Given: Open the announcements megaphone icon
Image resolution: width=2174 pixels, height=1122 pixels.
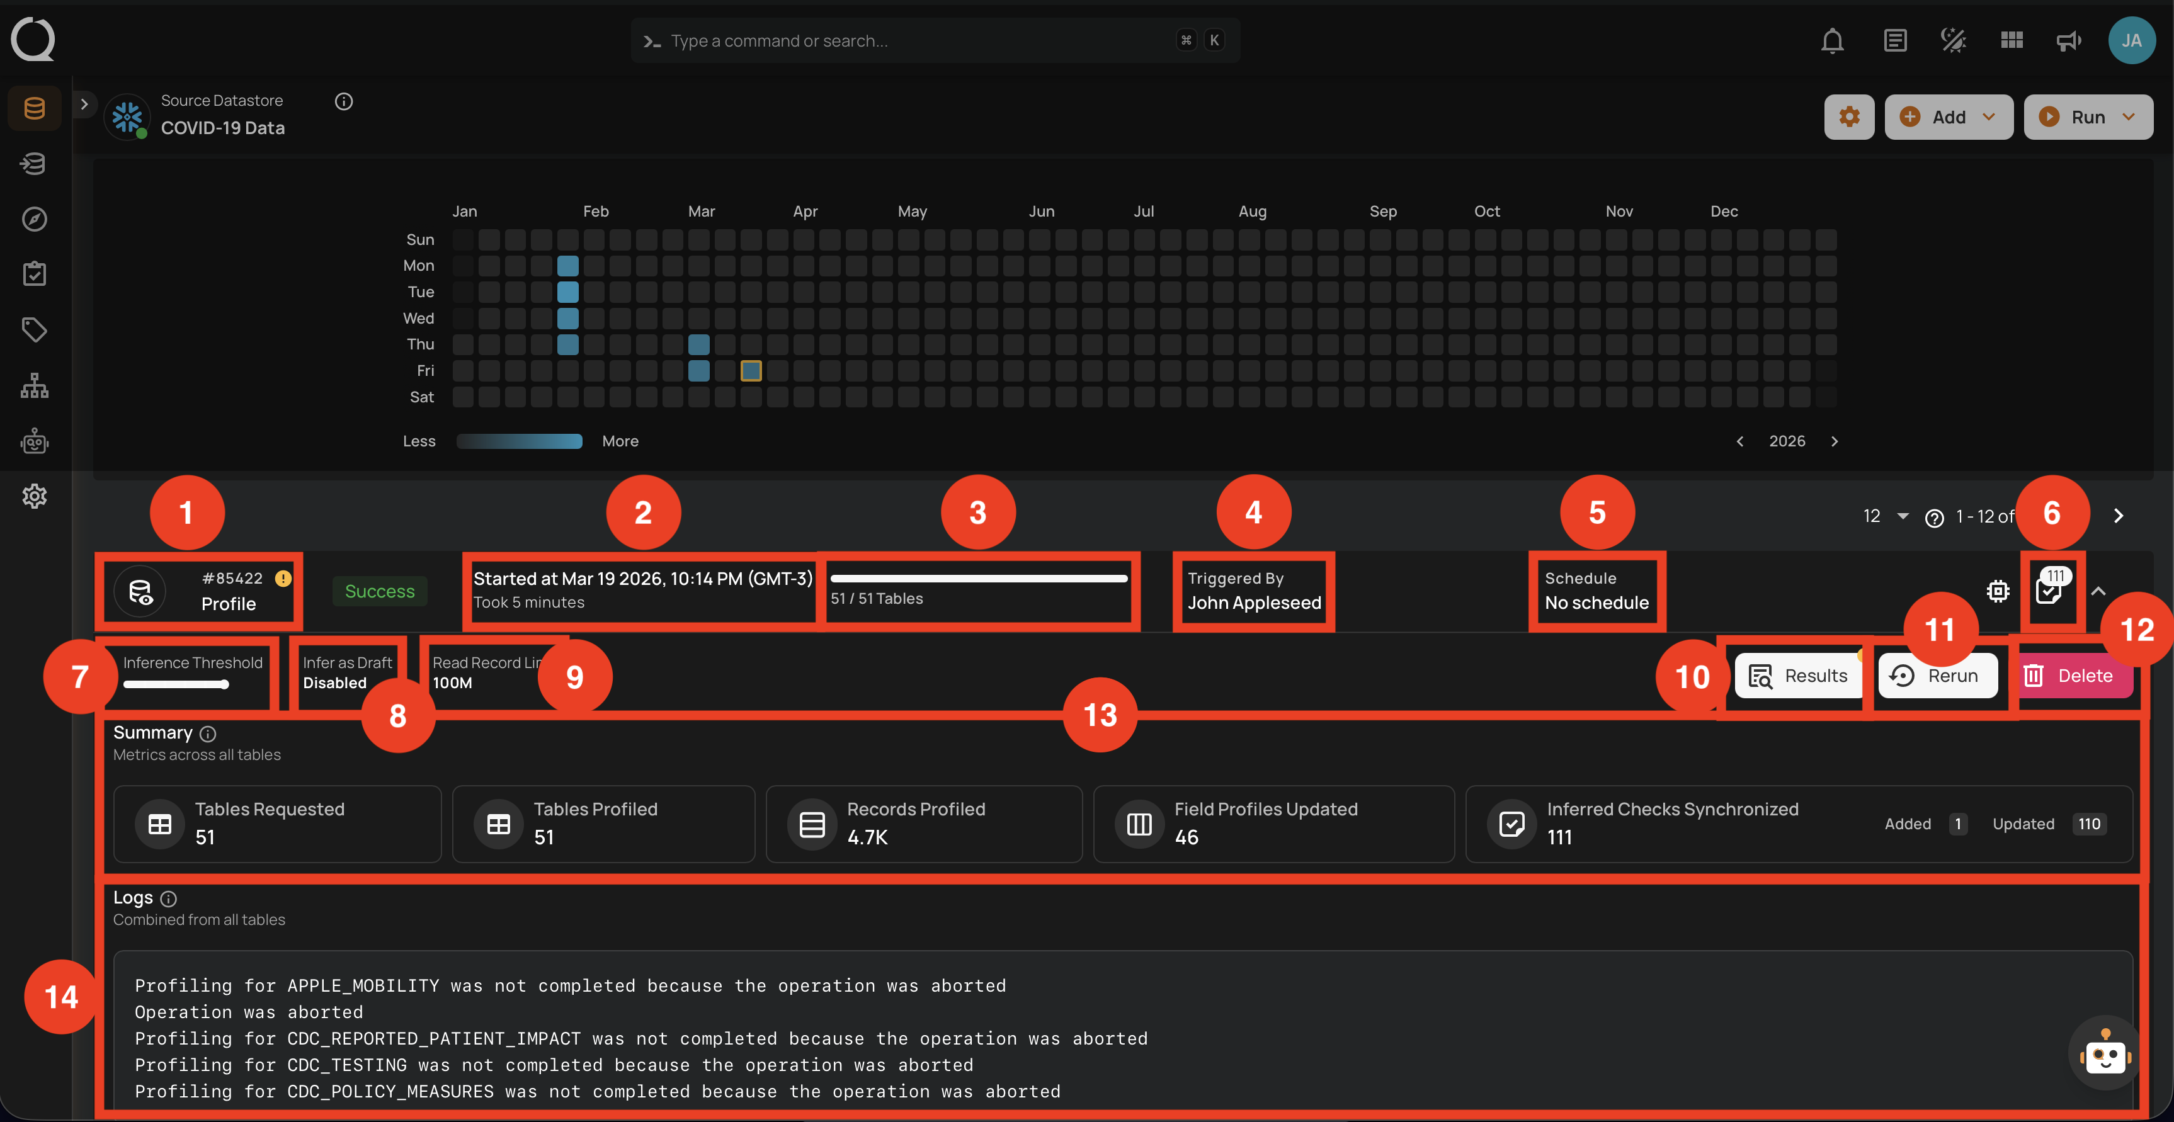Looking at the screenshot, I should point(2068,40).
